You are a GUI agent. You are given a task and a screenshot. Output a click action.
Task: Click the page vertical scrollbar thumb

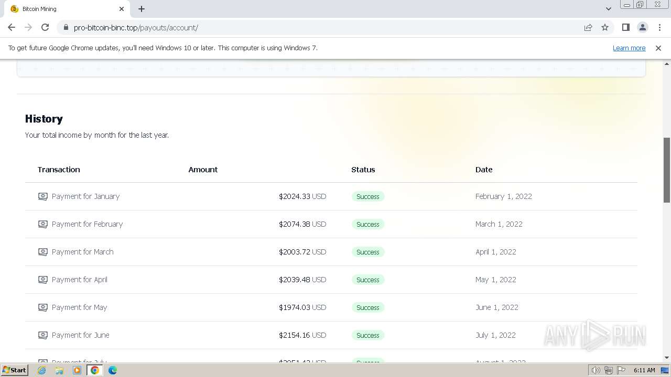point(667,170)
